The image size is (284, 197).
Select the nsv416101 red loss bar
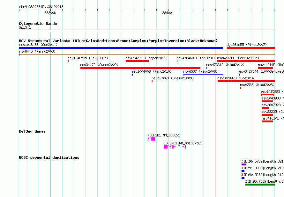(267, 121)
